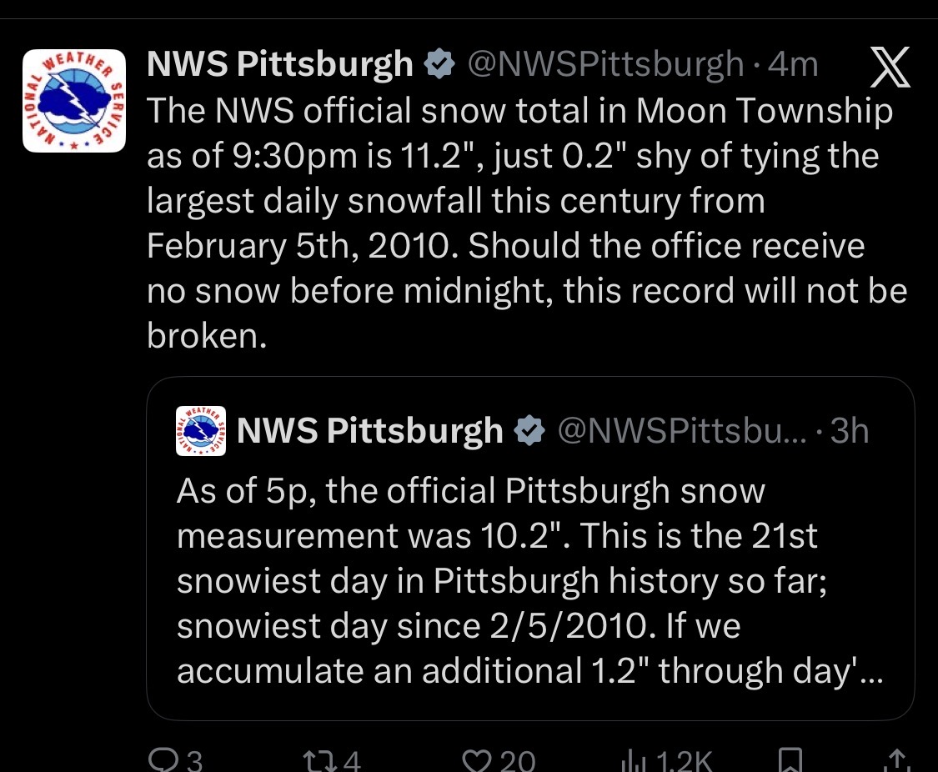Click the 3h timestamp on the quoted tweet
Screen dimensions: 938x772
[x=850, y=431]
